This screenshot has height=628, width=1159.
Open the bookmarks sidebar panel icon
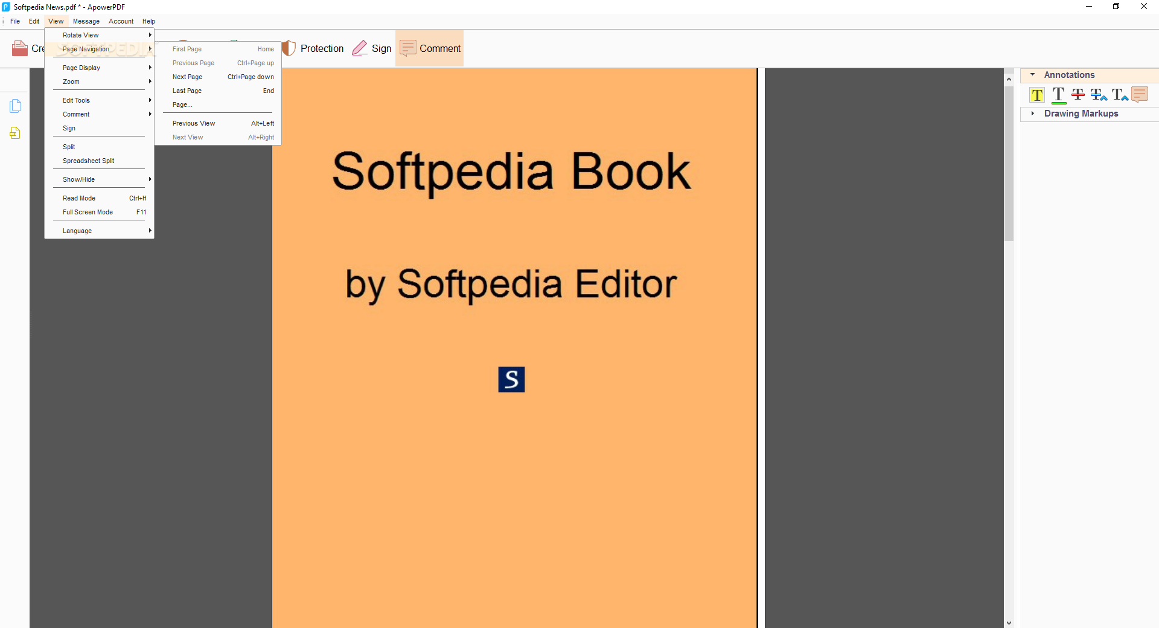[x=15, y=133]
